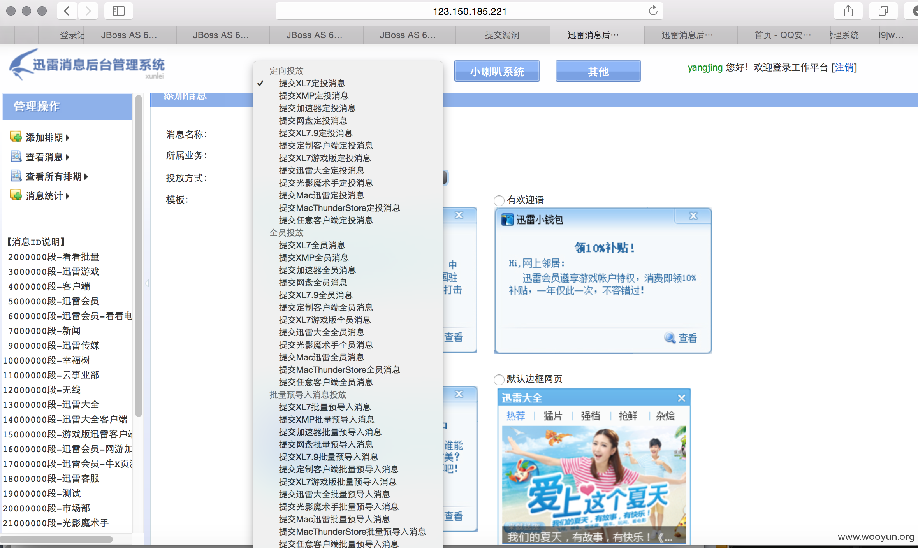Screen dimensions: 918x548
Task: Click the 注销 logout link
Action: 844,68
